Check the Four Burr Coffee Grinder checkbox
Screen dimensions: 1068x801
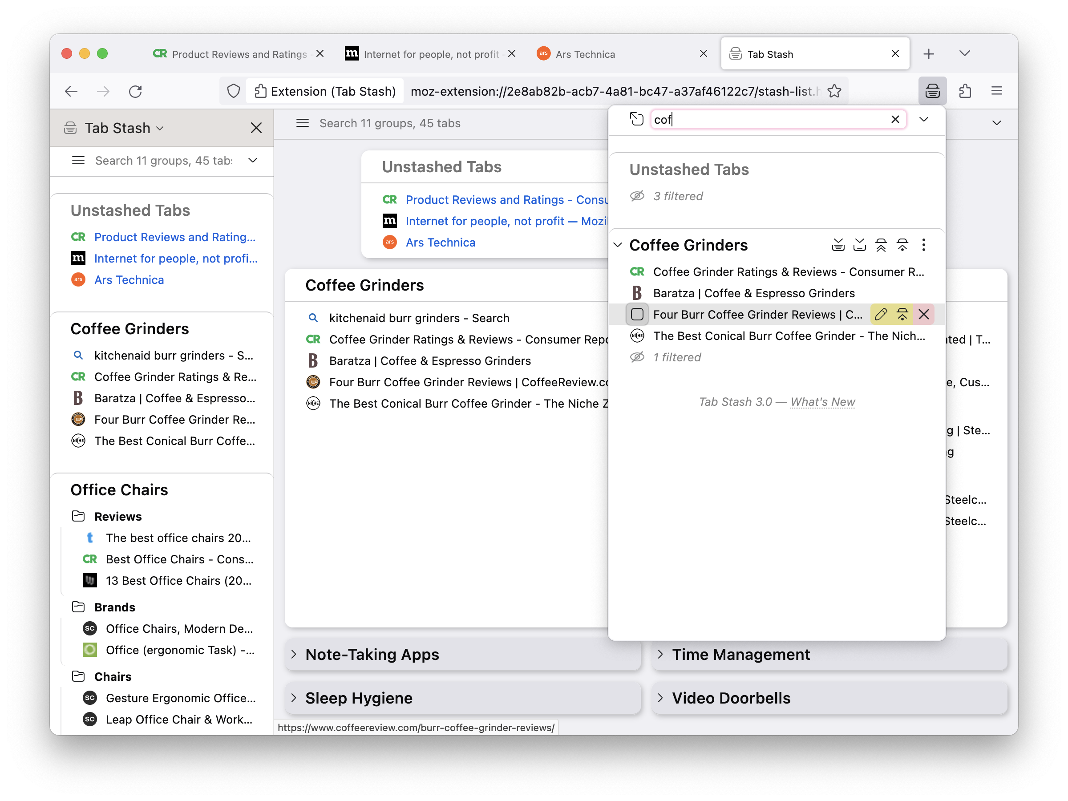637,314
